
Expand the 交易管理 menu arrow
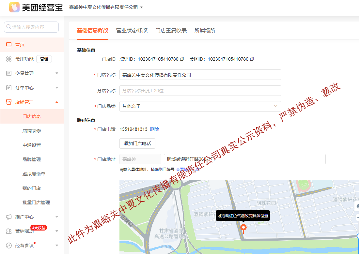[x=57, y=73]
